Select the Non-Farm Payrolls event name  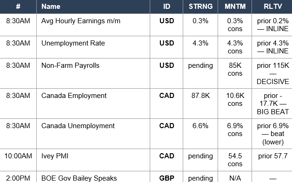click(x=70, y=65)
